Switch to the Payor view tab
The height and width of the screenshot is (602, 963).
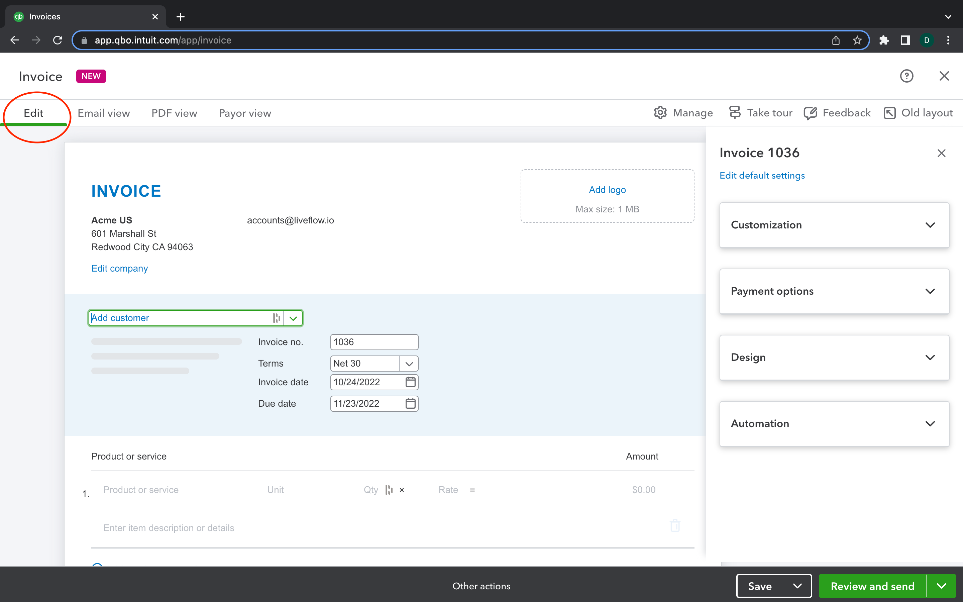[245, 113]
